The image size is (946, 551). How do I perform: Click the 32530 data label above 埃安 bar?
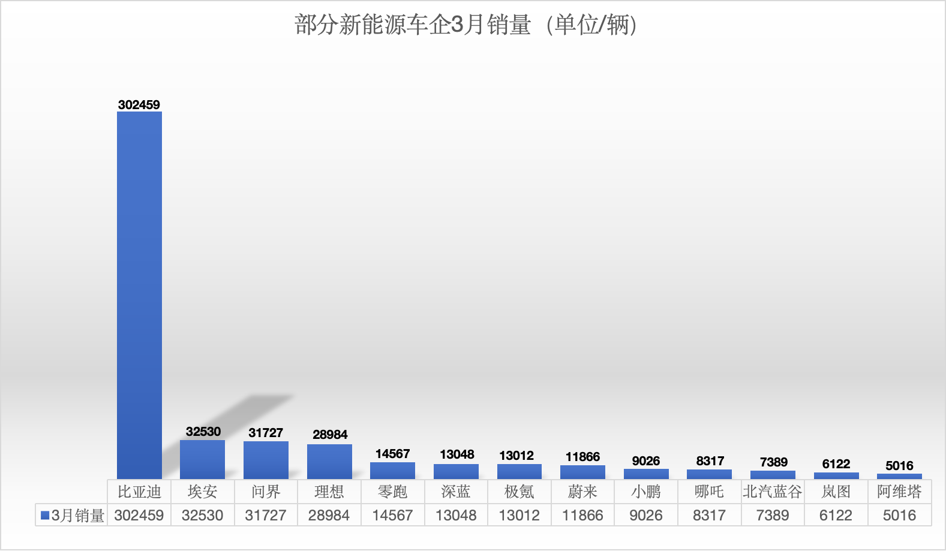coord(203,432)
